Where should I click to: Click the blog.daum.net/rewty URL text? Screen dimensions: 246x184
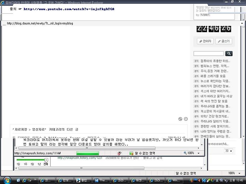tap(40, 24)
